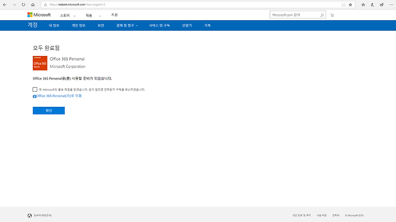Open the browser home icon

(x=33, y=5)
